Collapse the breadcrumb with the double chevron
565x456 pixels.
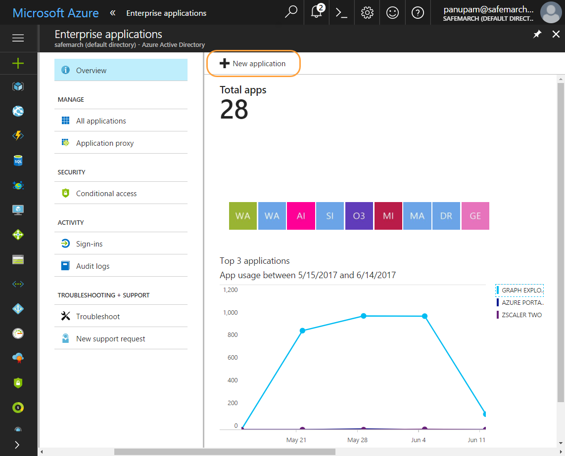(x=112, y=13)
